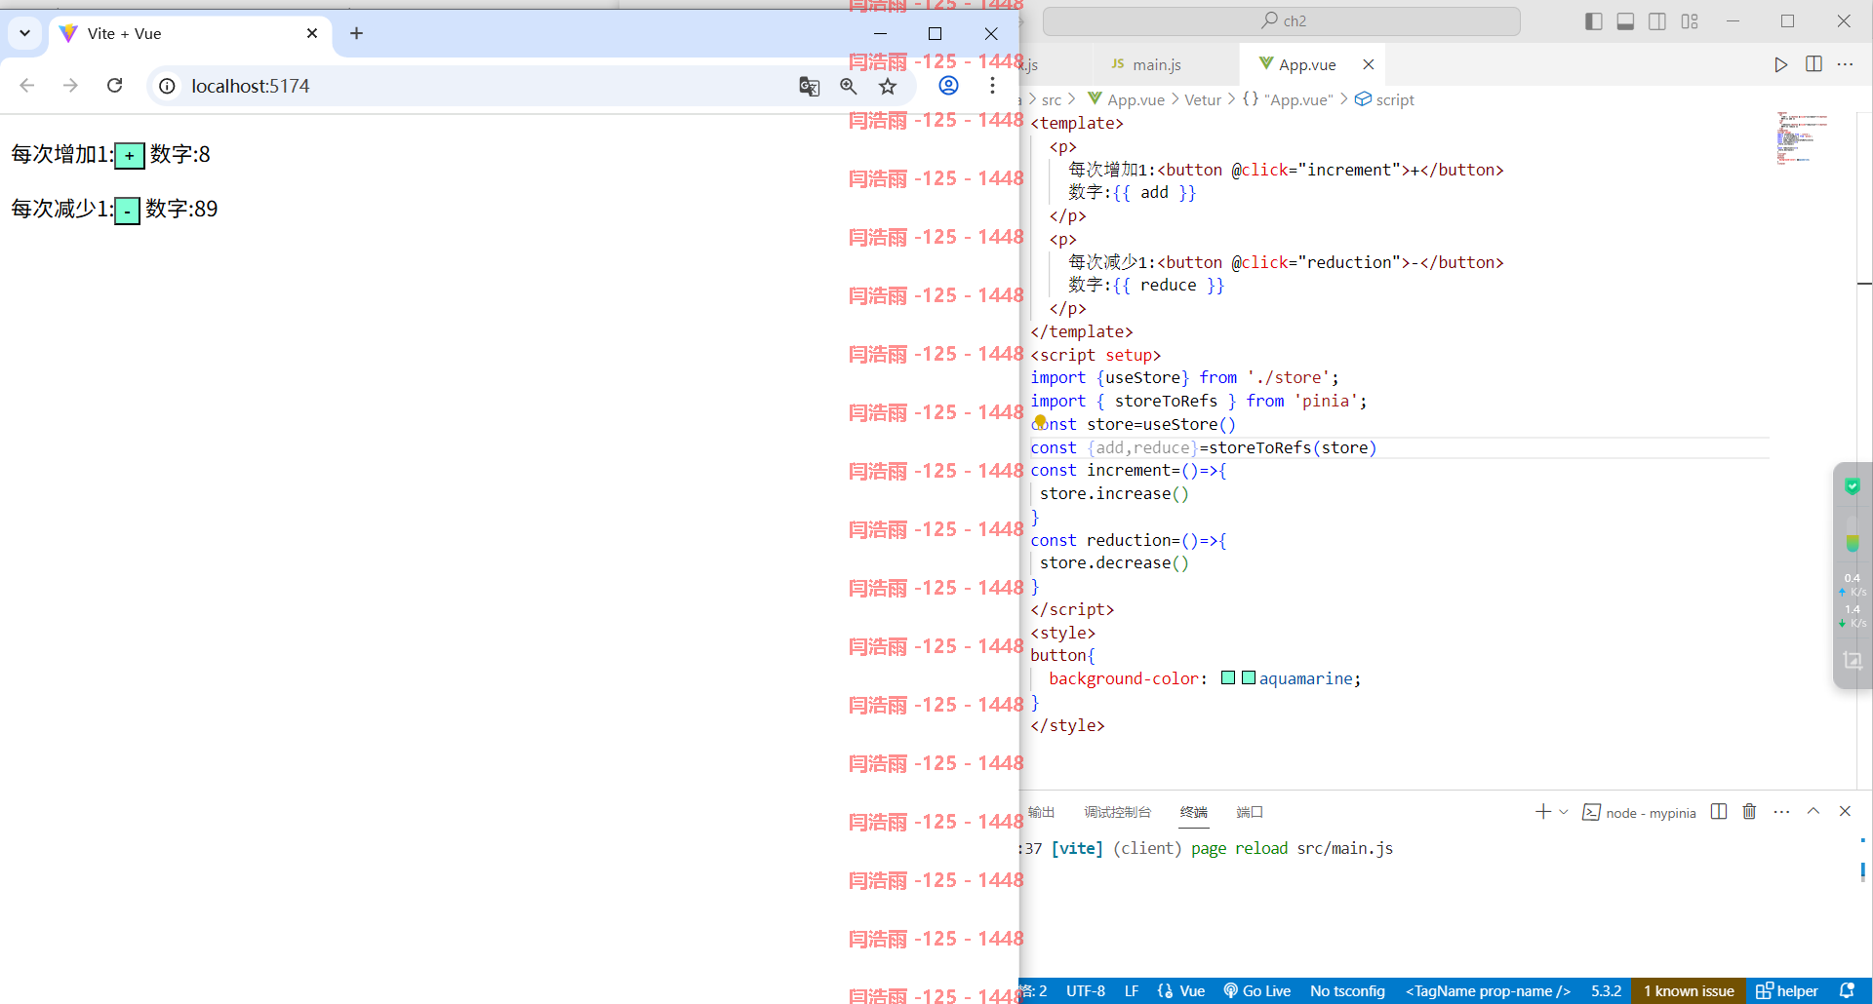This screenshot has width=1873, height=1004.
Task: Click 'script' in the breadcrumb
Action: (1385, 99)
